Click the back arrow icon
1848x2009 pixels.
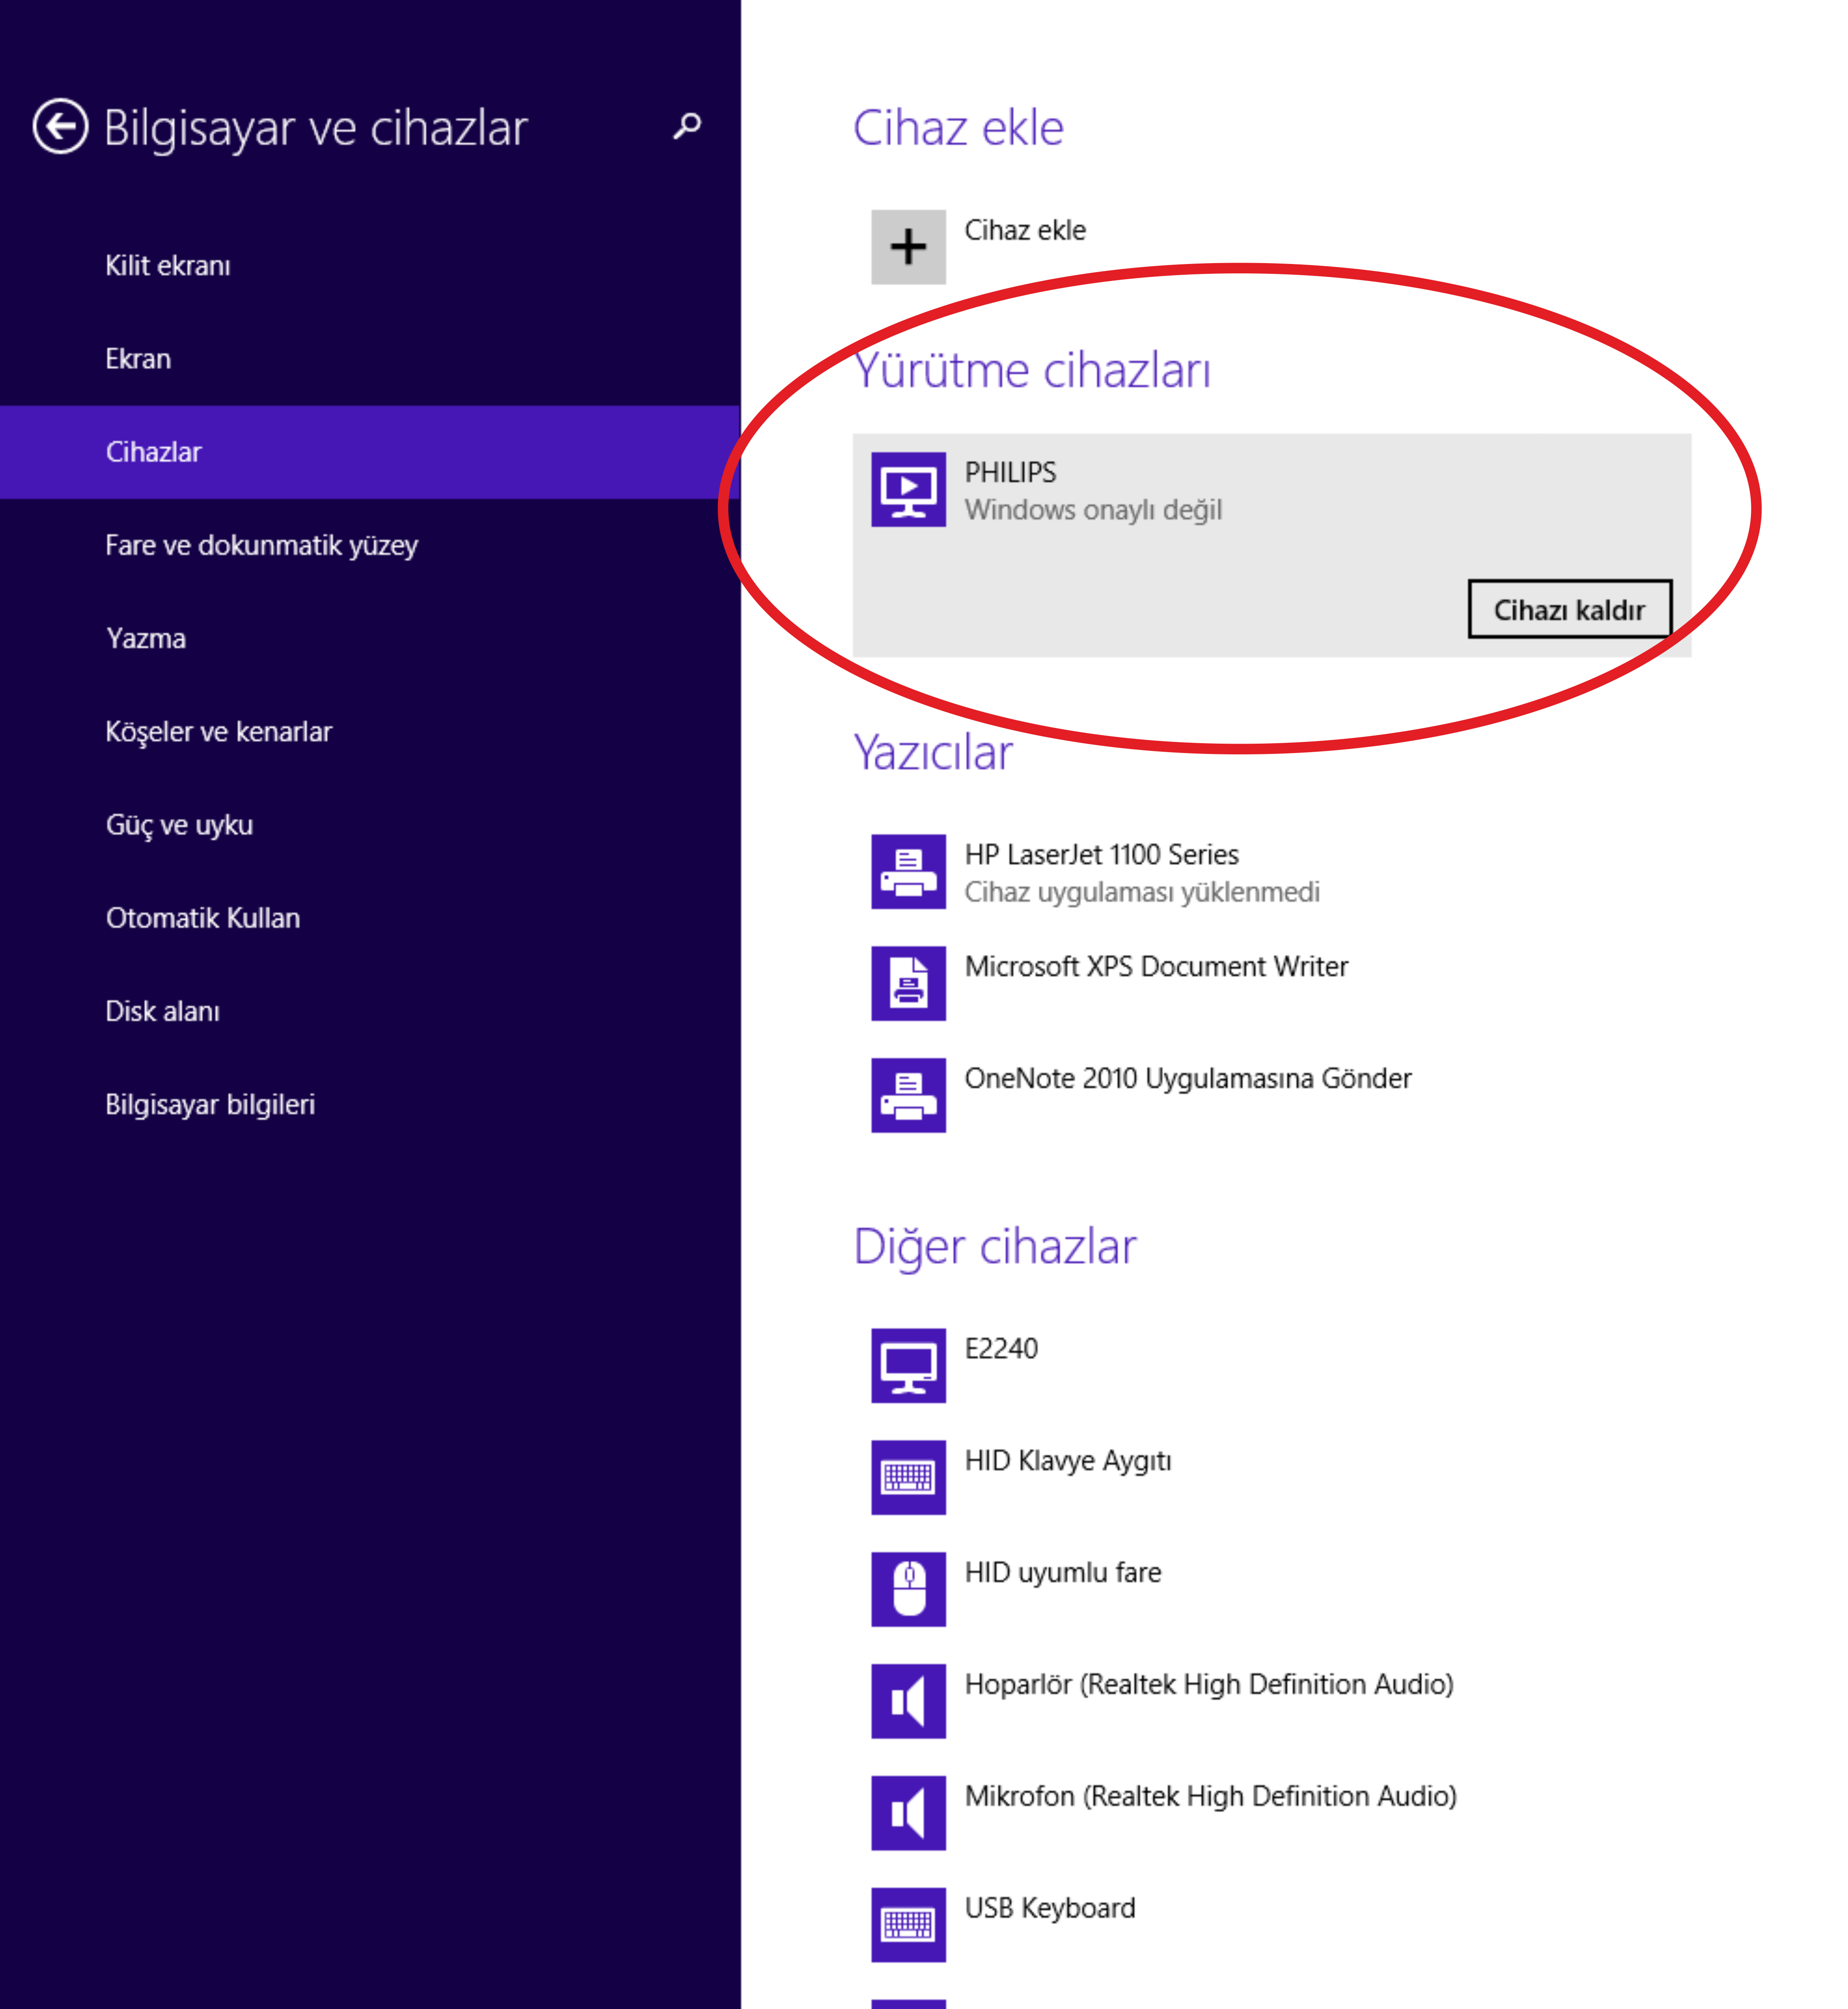tap(60, 127)
